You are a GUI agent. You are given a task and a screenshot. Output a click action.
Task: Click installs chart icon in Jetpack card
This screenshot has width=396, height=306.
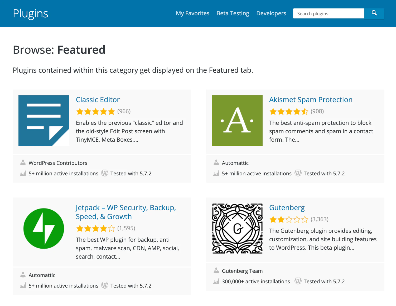point(23,285)
